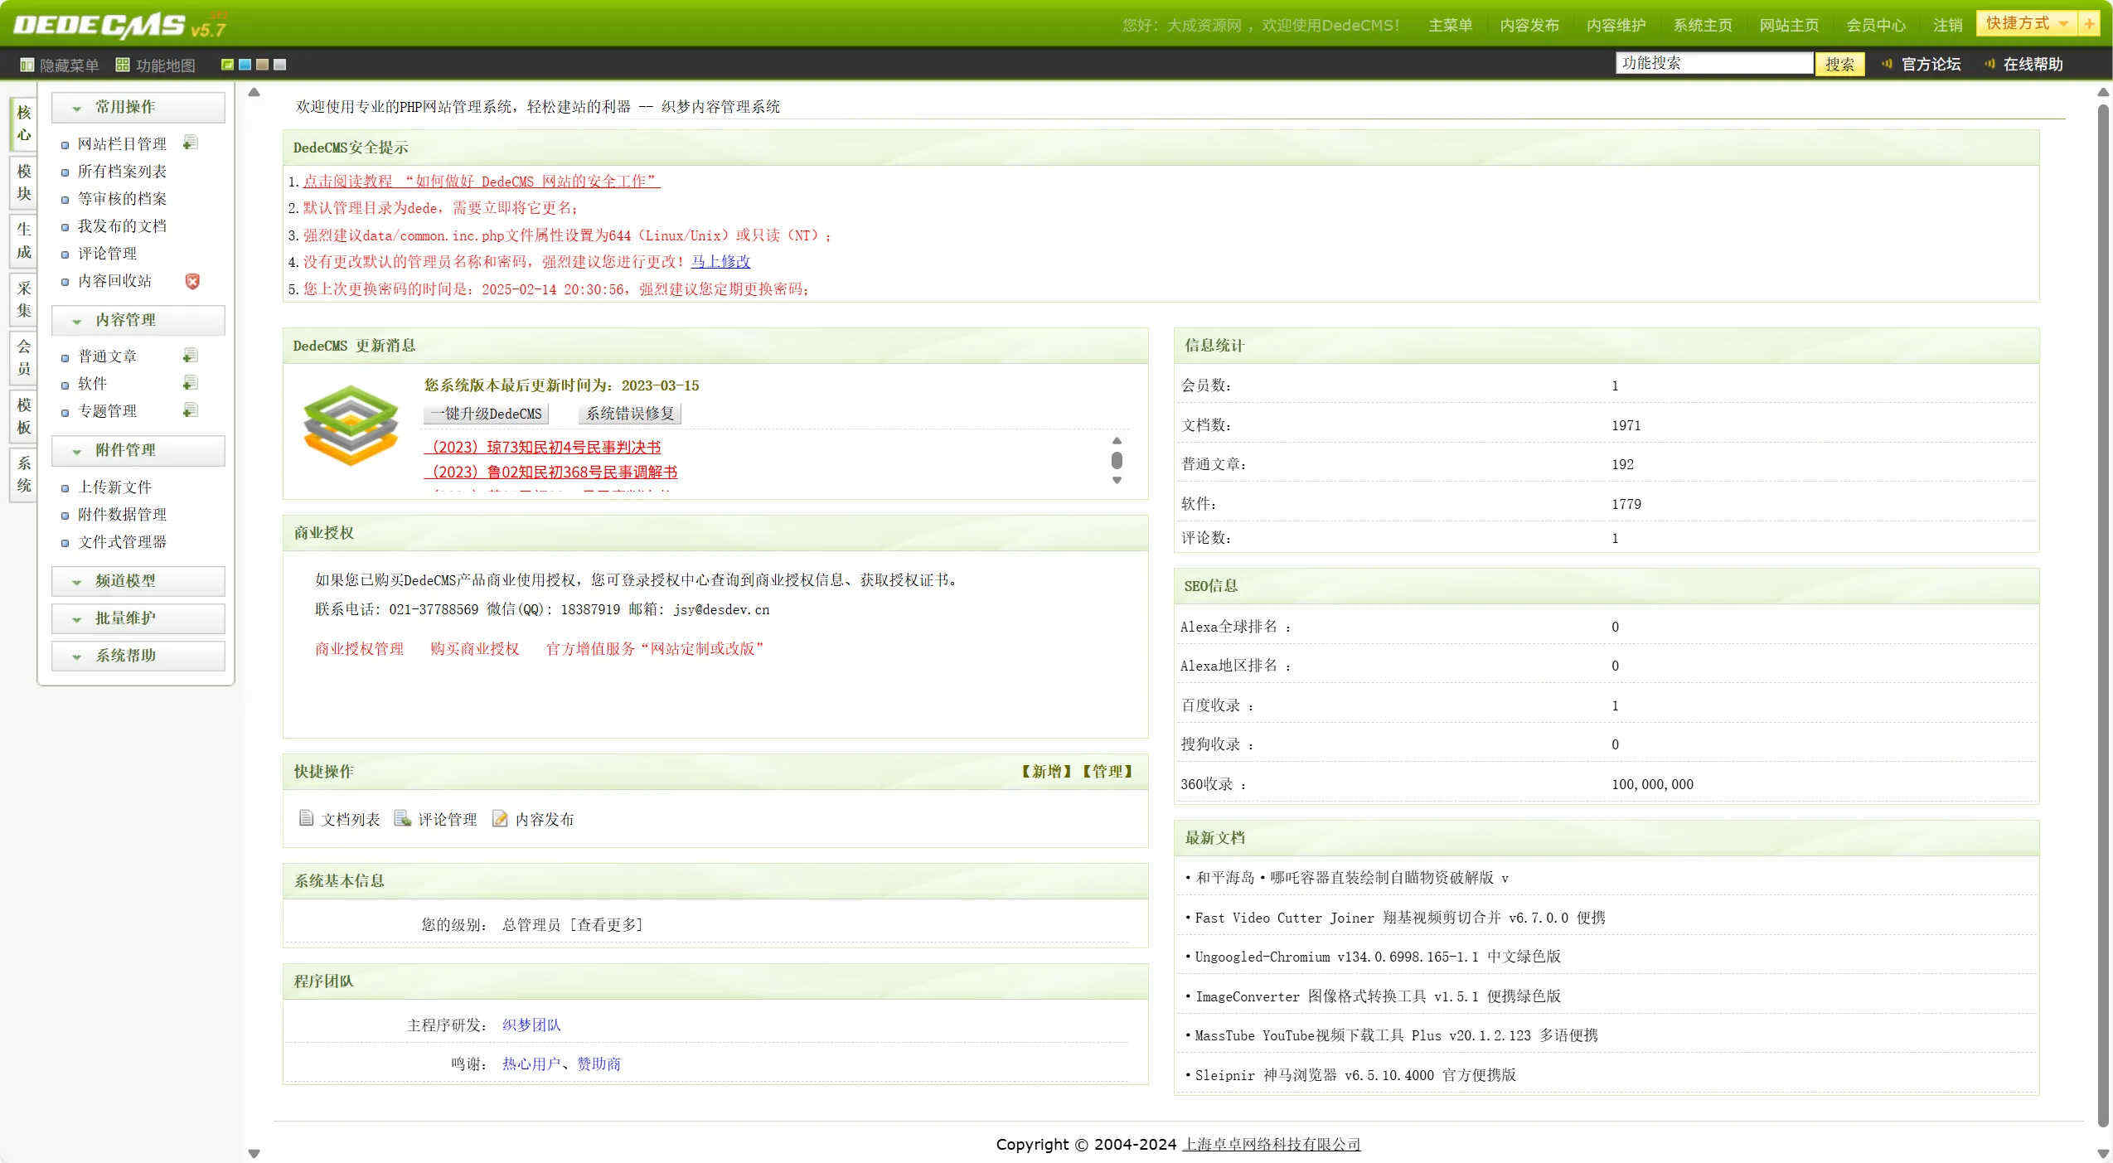
Task: Switch to the brown theme swatch
Action: (x=262, y=65)
